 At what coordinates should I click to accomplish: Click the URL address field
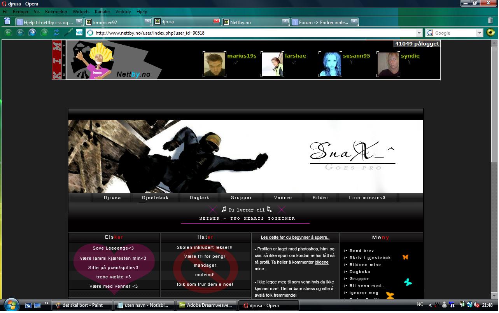tap(255, 33)
